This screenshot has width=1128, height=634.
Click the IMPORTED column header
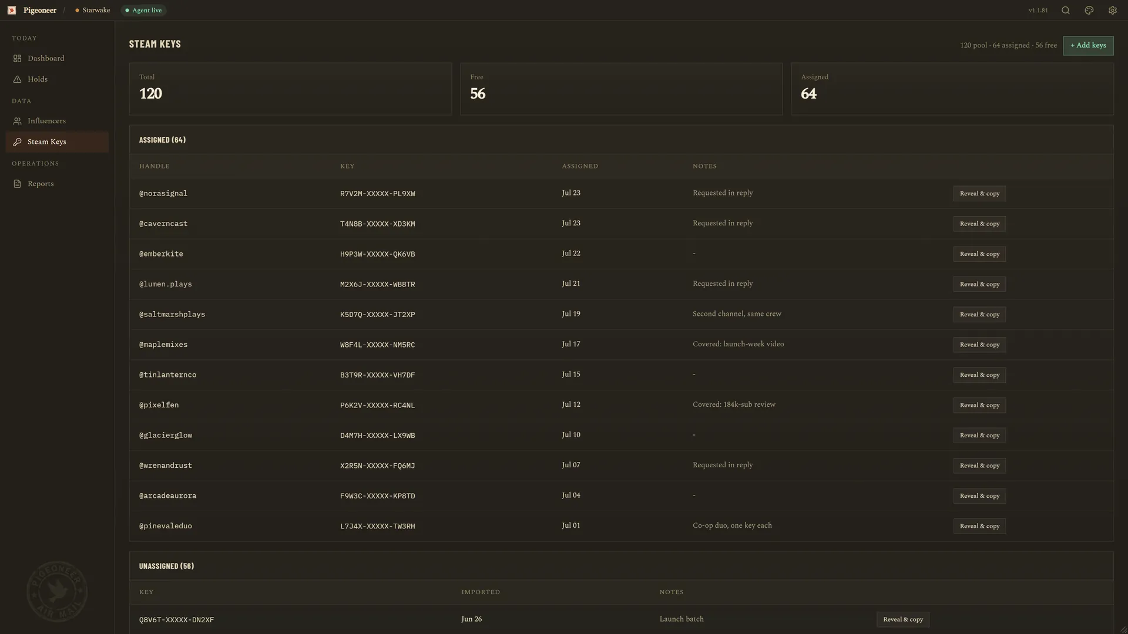[481, 592]
